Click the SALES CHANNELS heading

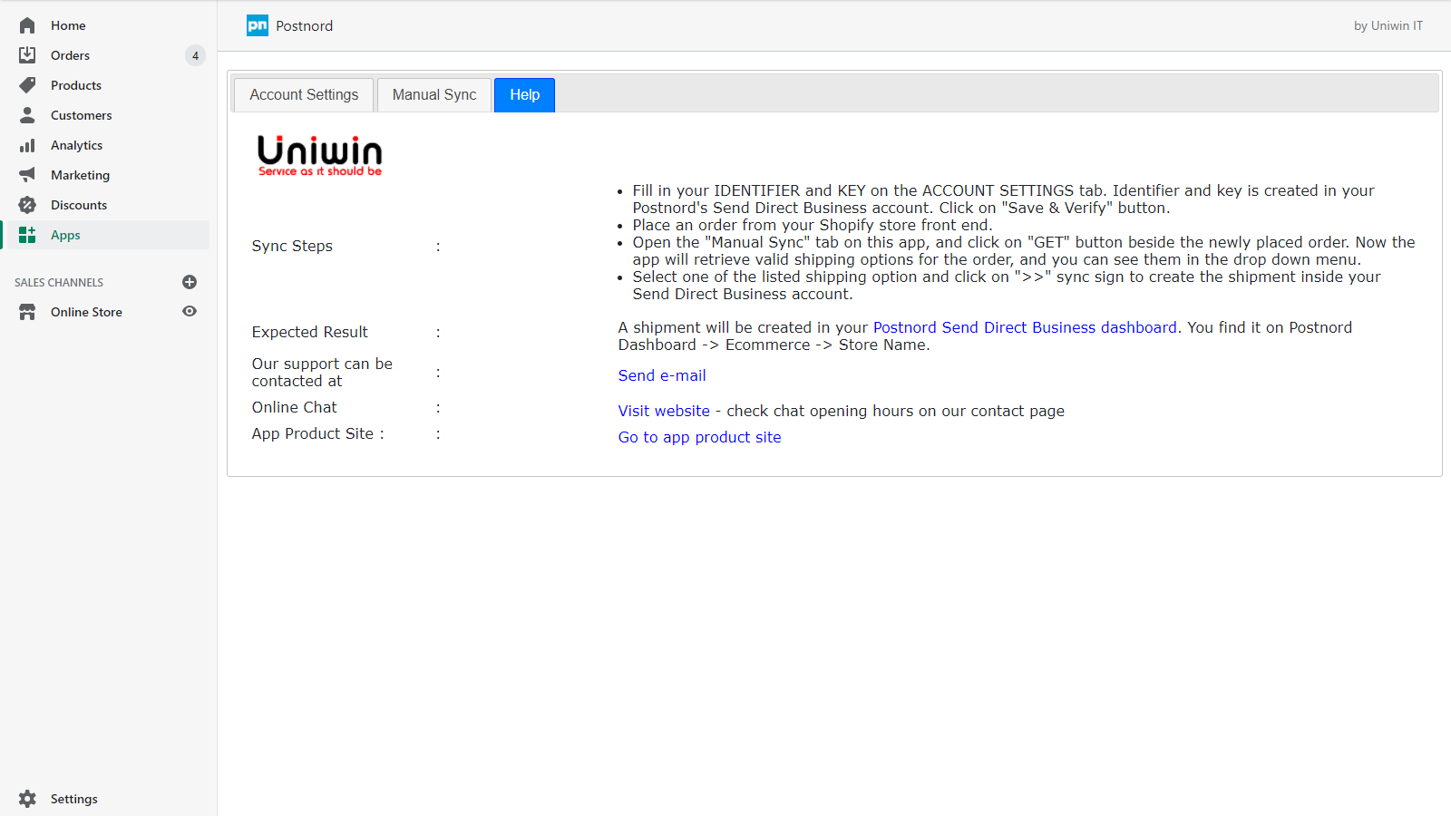click(59, 283)
